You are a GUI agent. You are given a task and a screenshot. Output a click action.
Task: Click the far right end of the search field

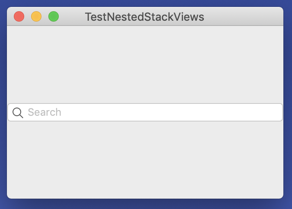point(277,112)
